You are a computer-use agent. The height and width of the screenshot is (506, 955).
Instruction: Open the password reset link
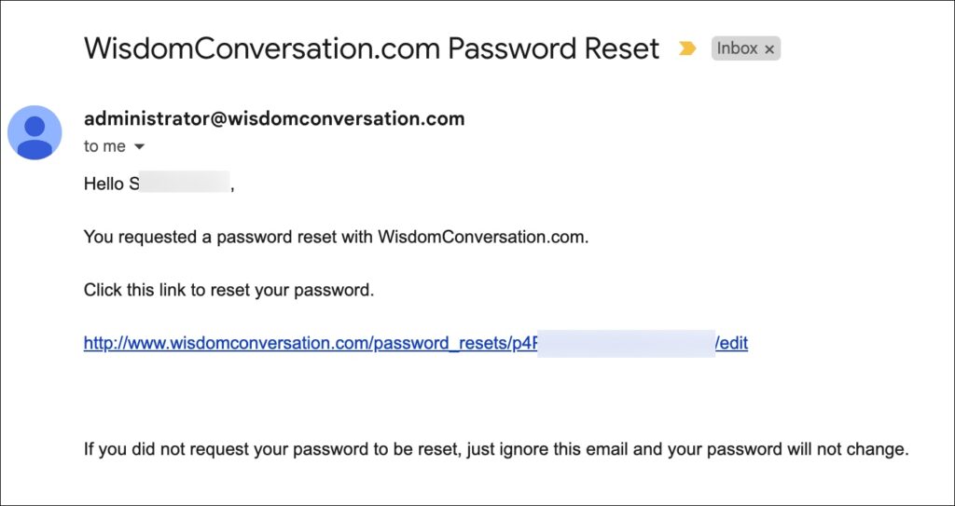click(x=415, y=344)
